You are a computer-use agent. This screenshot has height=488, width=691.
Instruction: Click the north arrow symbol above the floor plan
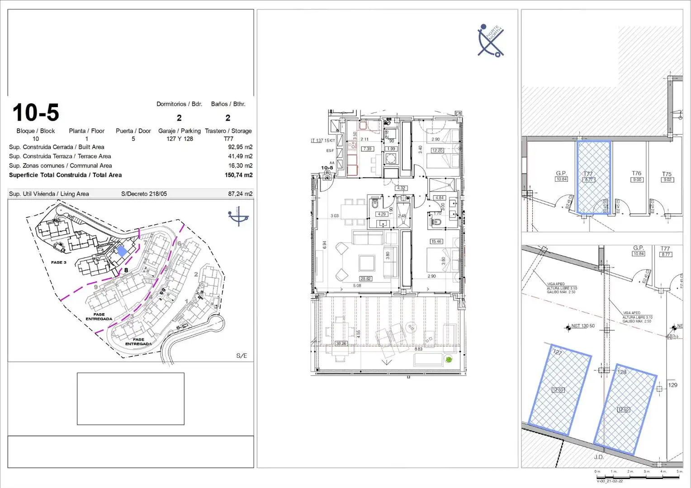491,41
